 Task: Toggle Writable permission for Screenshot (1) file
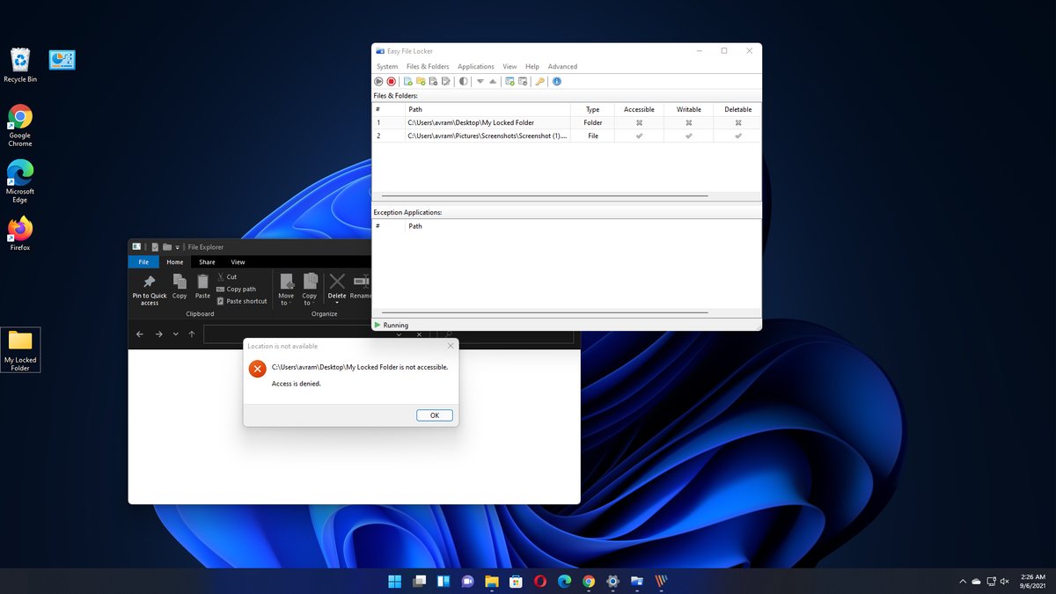(x=688, y=136)
